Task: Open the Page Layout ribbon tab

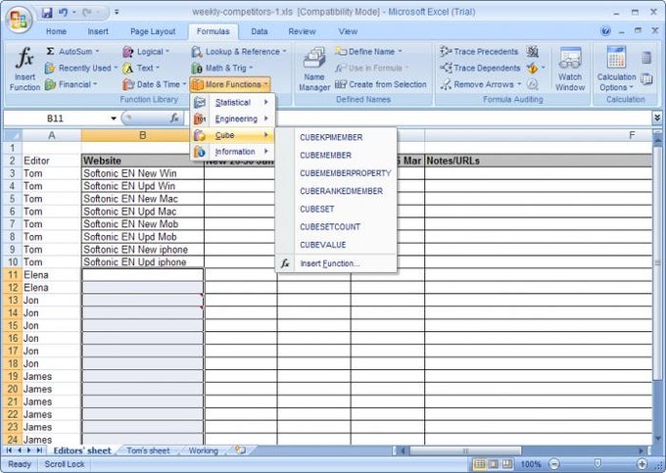Action: (x=153, y=31)
